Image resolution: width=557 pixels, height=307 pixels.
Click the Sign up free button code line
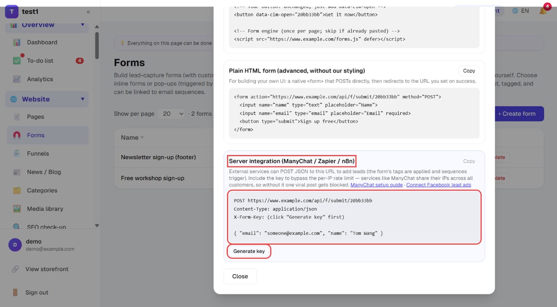(x=299, y=121)
